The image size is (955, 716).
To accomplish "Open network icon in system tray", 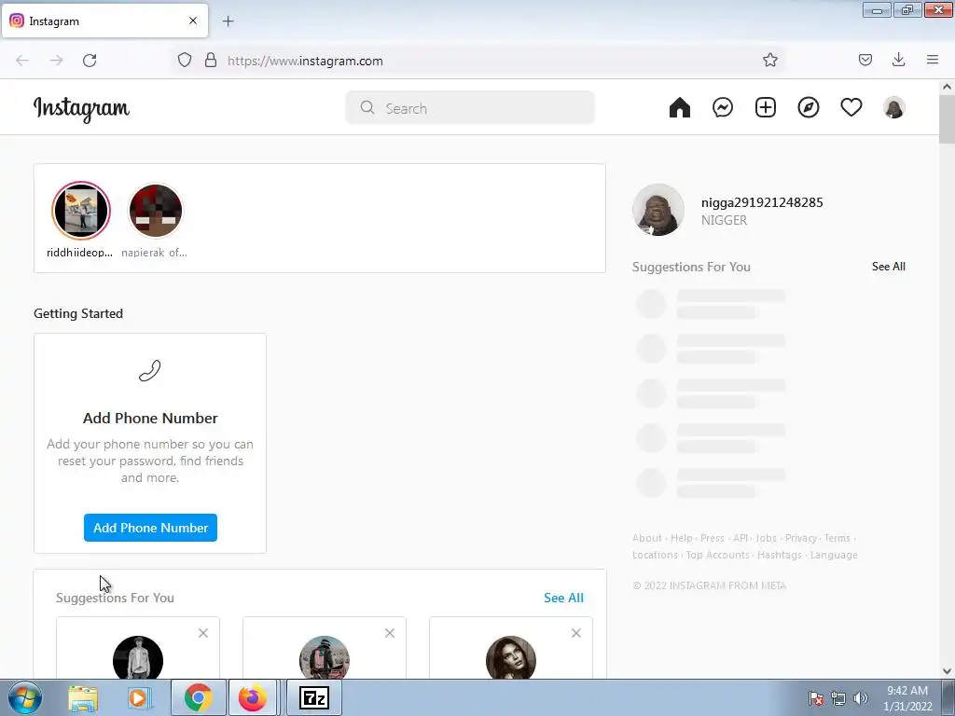I will (838, 698).
